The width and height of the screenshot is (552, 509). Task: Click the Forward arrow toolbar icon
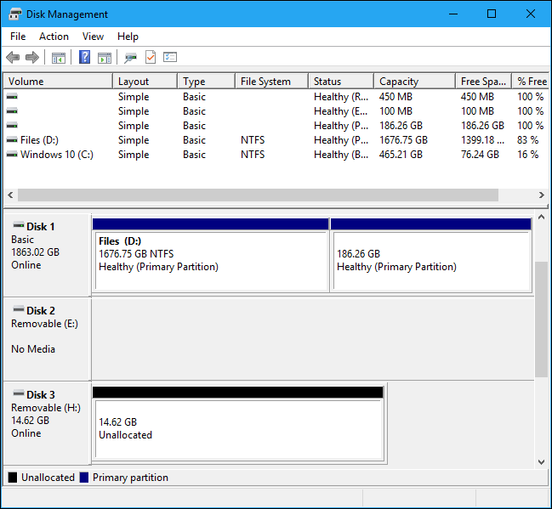(x=32, y=58)
